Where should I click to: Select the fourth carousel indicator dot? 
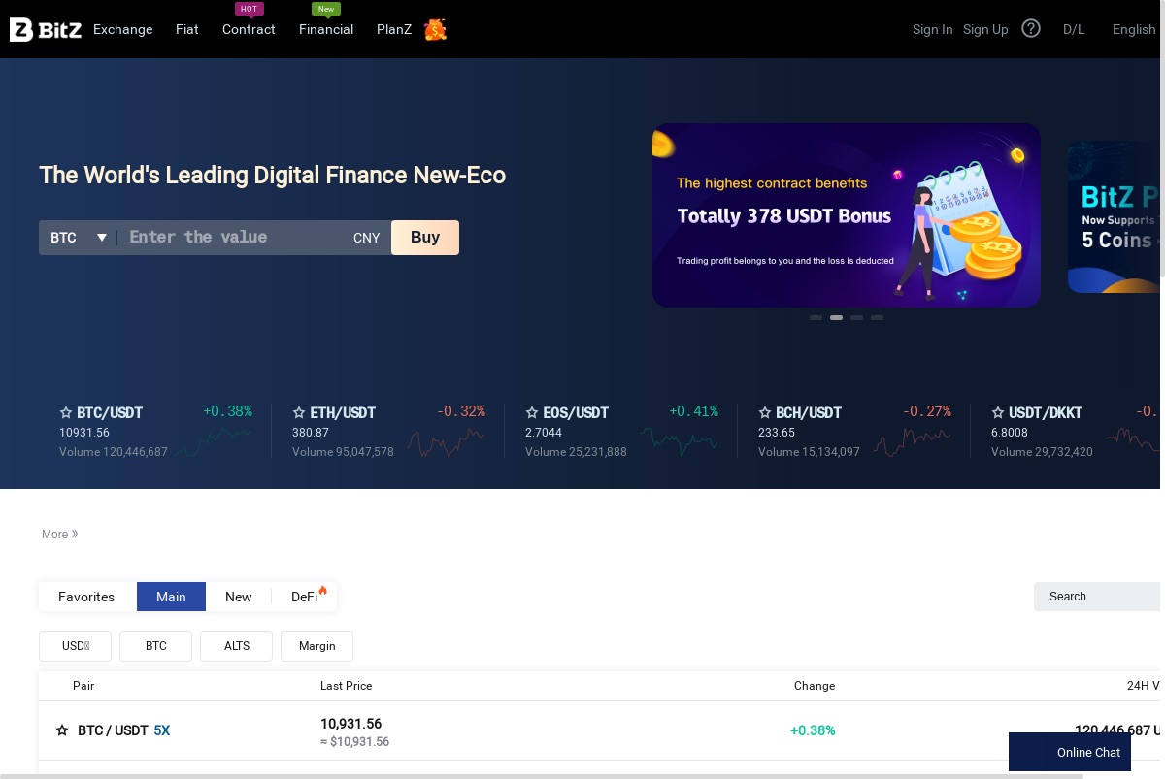coord(877,317)
